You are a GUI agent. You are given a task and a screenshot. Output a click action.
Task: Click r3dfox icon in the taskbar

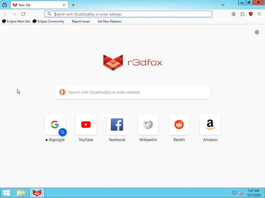click(x=37, y=193)
